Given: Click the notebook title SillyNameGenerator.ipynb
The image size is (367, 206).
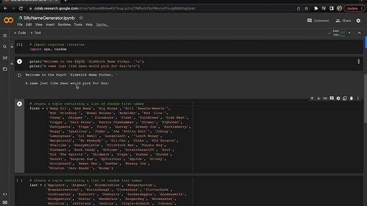Looking at the screenshot, I should coord(49,18).
